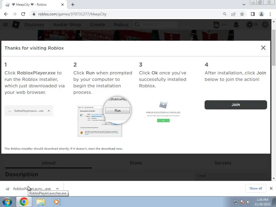Open the Roblox hamburger navigation menu
Viewport: 276px width, 207px height.
5,25
